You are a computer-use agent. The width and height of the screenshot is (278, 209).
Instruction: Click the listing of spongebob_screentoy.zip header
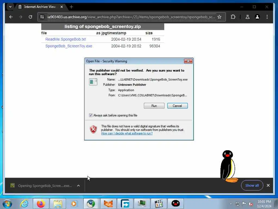click(x=103, y=26)
